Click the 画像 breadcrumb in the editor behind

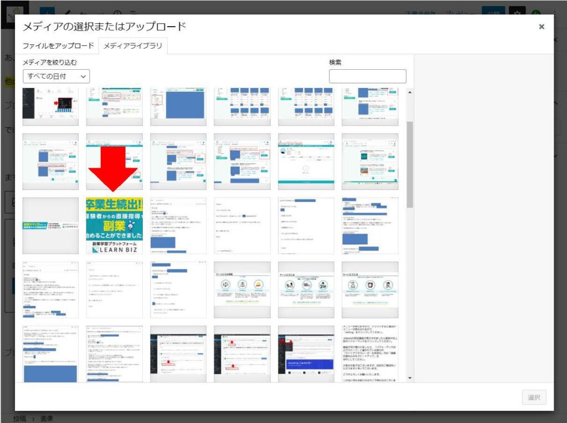click(47, 419)
